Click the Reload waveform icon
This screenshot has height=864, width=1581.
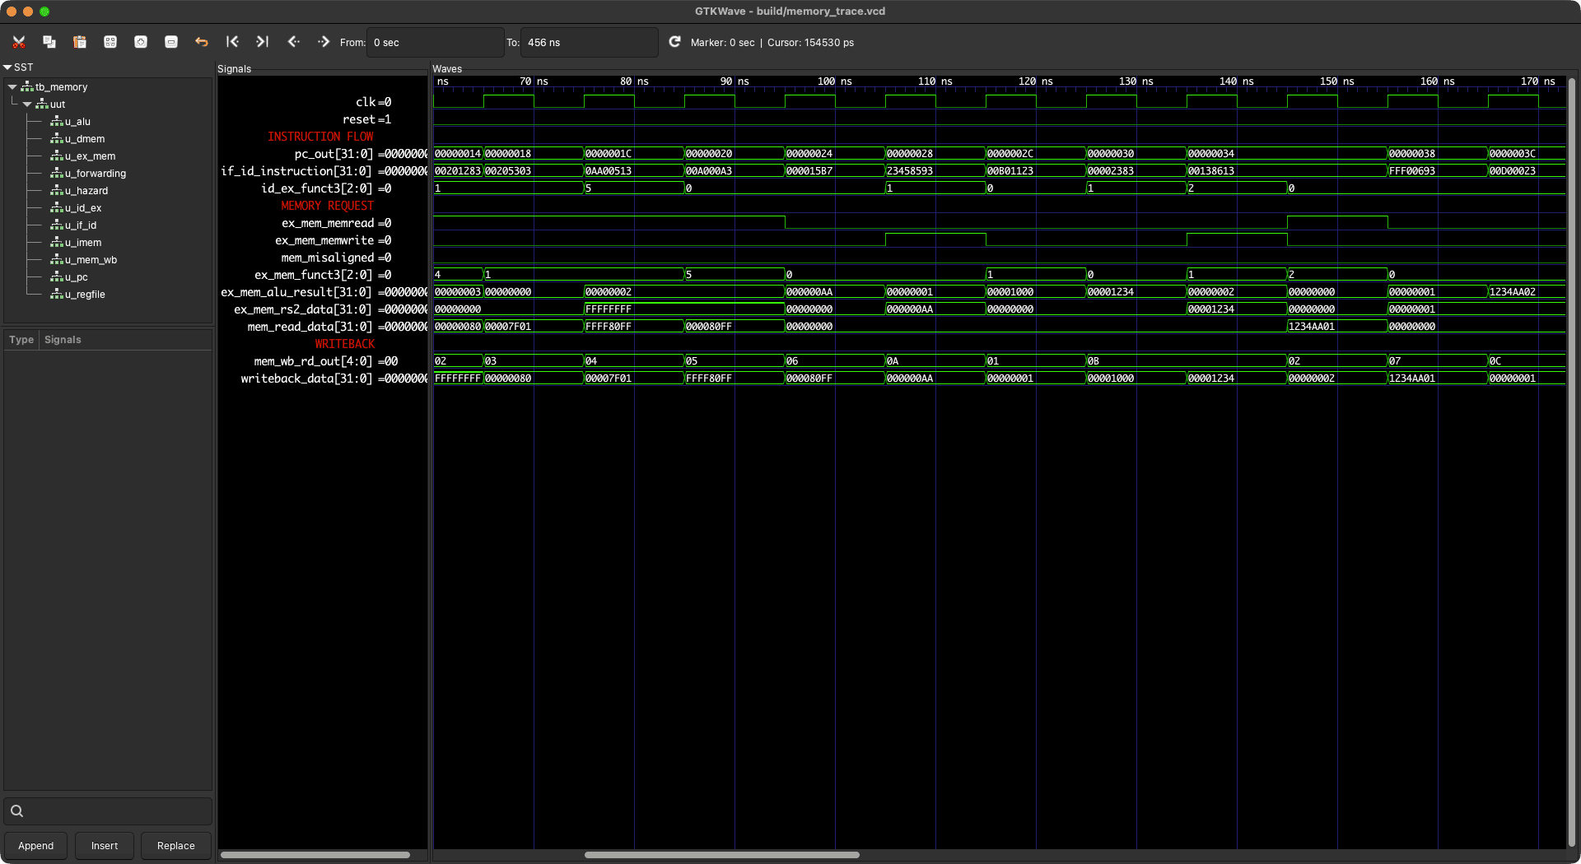pyautogui.click(x=674, y=42)
